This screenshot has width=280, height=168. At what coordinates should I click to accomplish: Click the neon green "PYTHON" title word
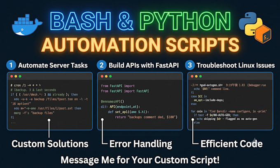click(185, 21)
